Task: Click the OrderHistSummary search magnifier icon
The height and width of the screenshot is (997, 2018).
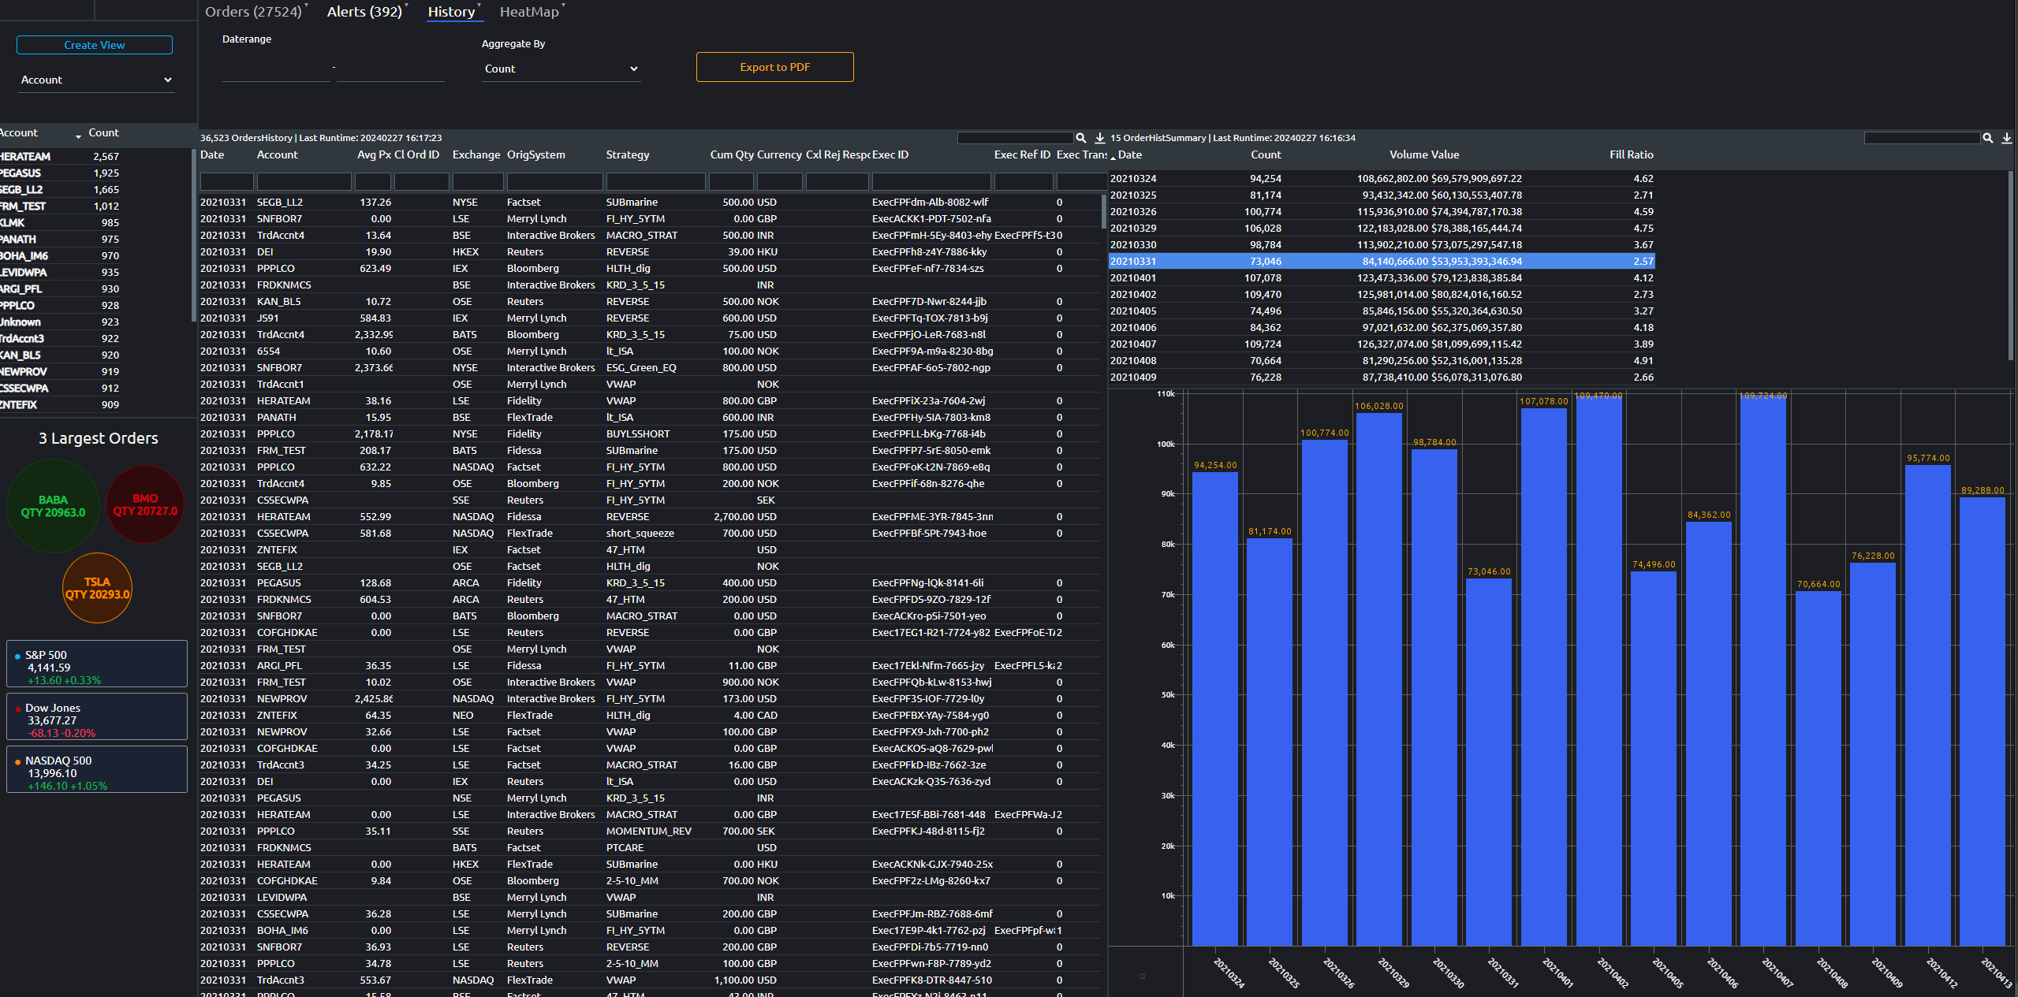Action: 1988,138
